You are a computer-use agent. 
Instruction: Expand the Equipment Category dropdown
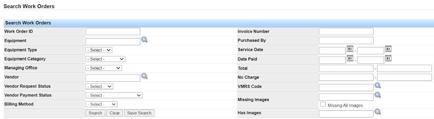[x=106, y=59]
